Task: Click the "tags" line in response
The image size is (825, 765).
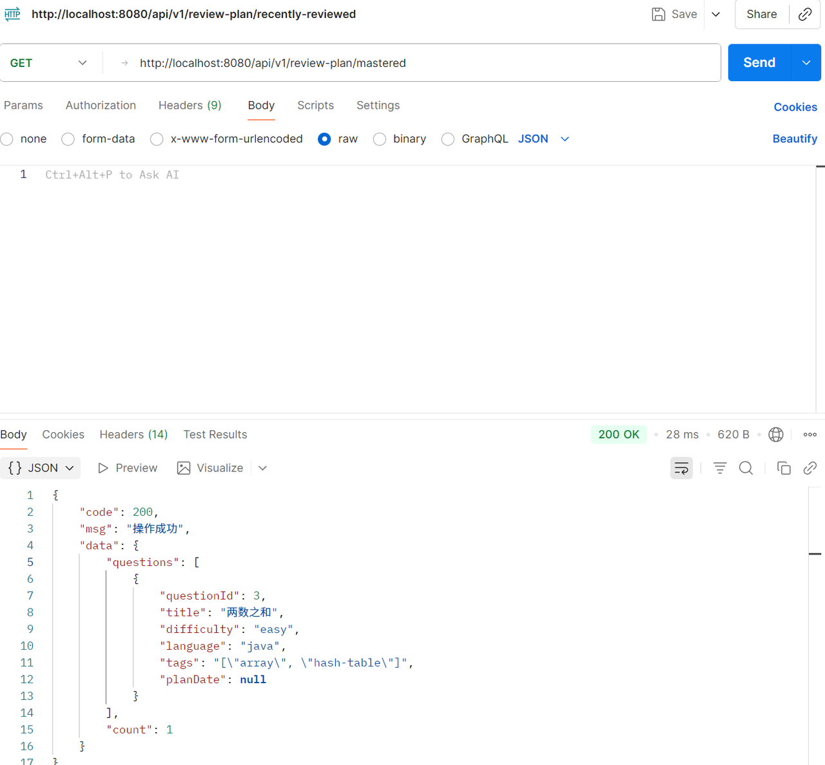Action: coord(286,663)
